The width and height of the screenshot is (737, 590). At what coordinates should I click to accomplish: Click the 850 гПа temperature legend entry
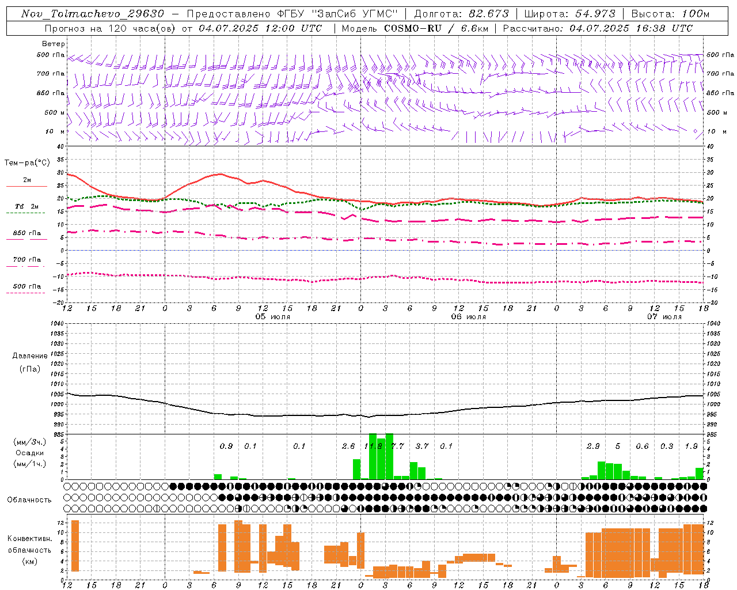tap(27, 233)
